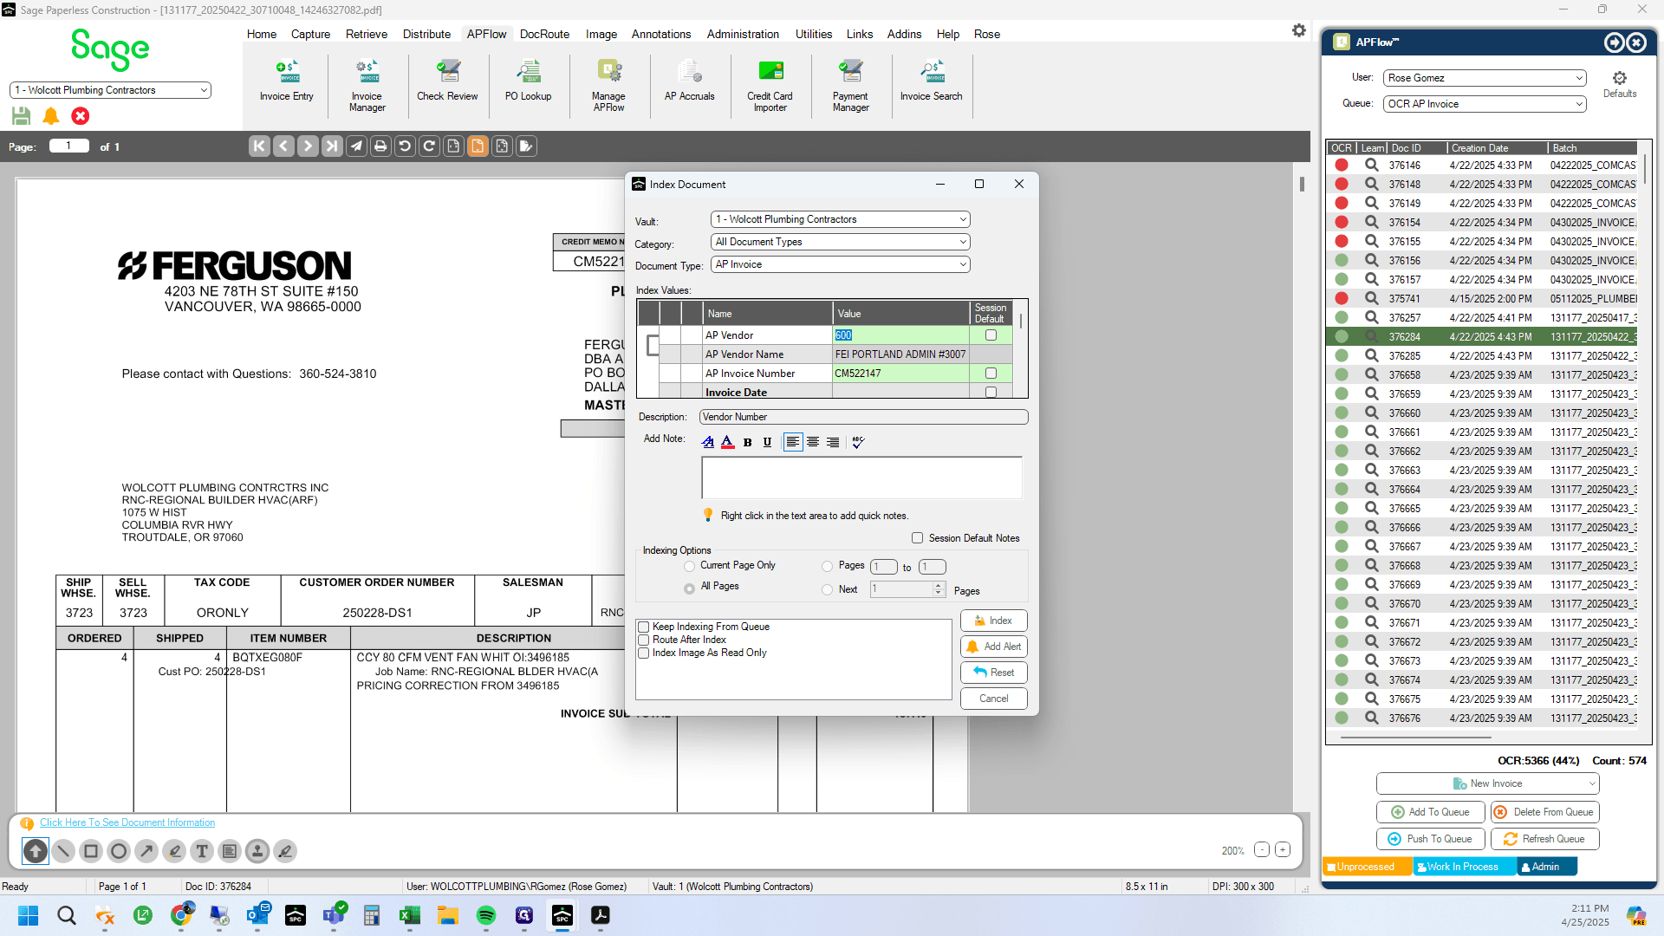Open the company selector Wolcott Plumbing Contractors

[x=110, y=90]
